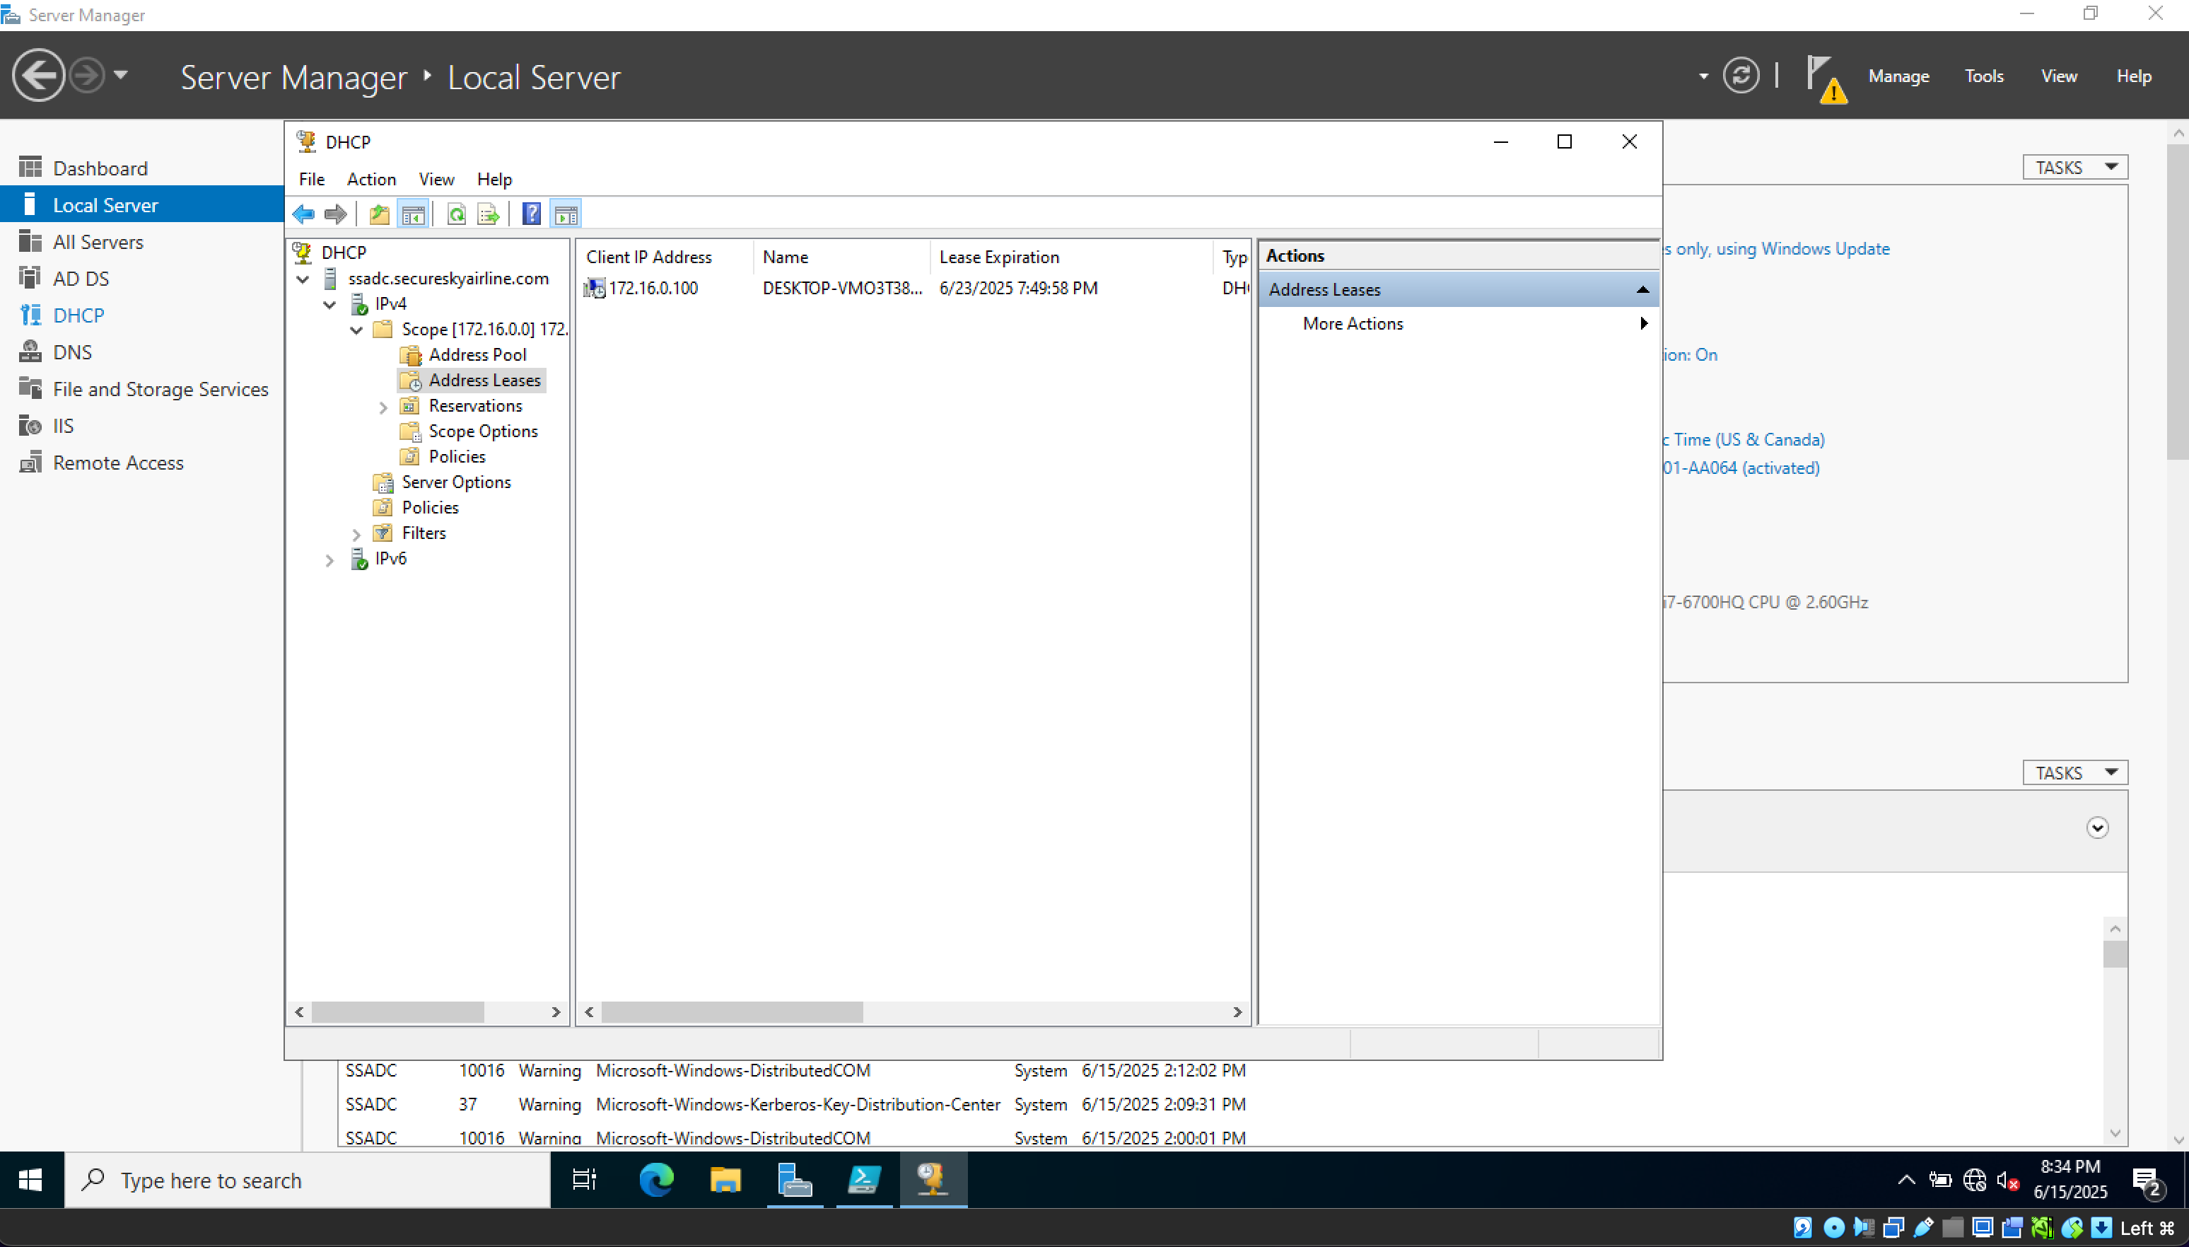Click the Refresh icon in DHCP toolbar
Image resolution: width=2189 pixels, height=1247 pixels.
456,214
